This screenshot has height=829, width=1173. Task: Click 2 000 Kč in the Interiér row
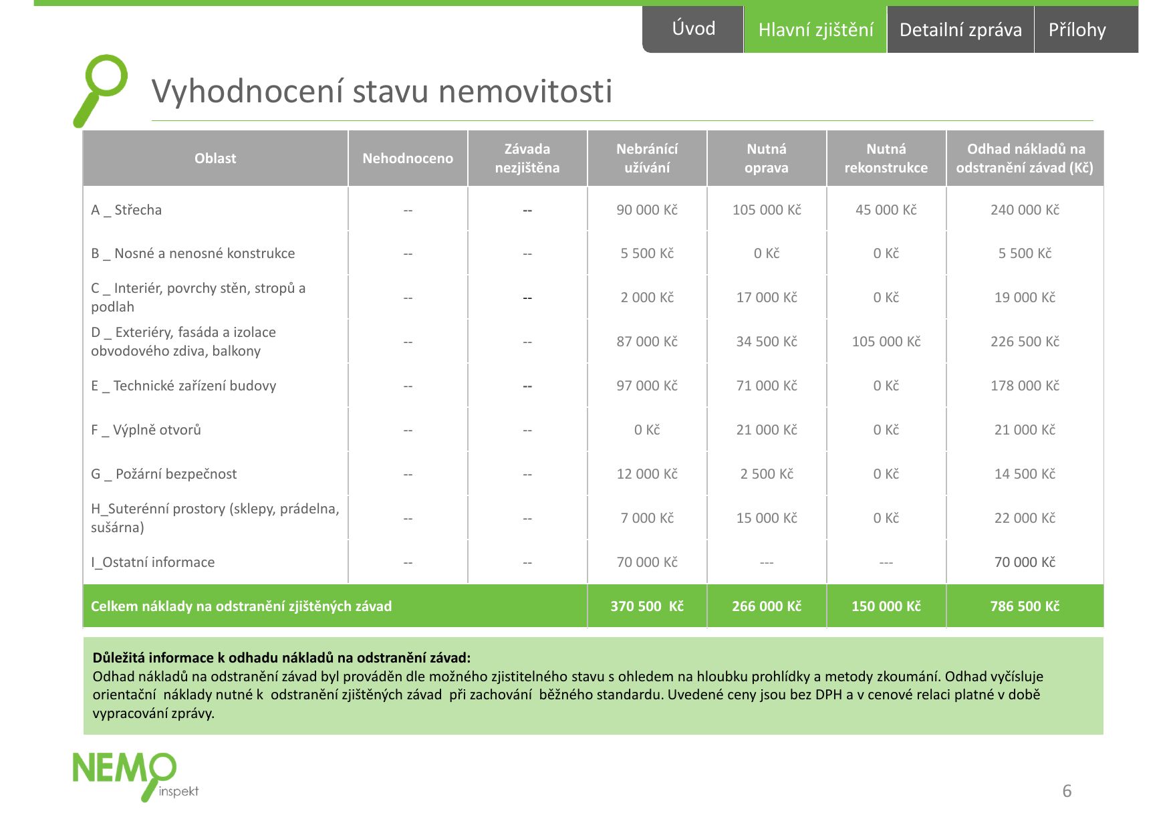[647, 298]
